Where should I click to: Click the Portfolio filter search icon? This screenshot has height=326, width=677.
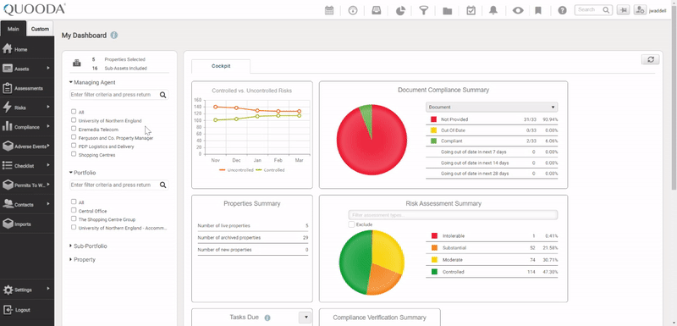tap(162, 185)
